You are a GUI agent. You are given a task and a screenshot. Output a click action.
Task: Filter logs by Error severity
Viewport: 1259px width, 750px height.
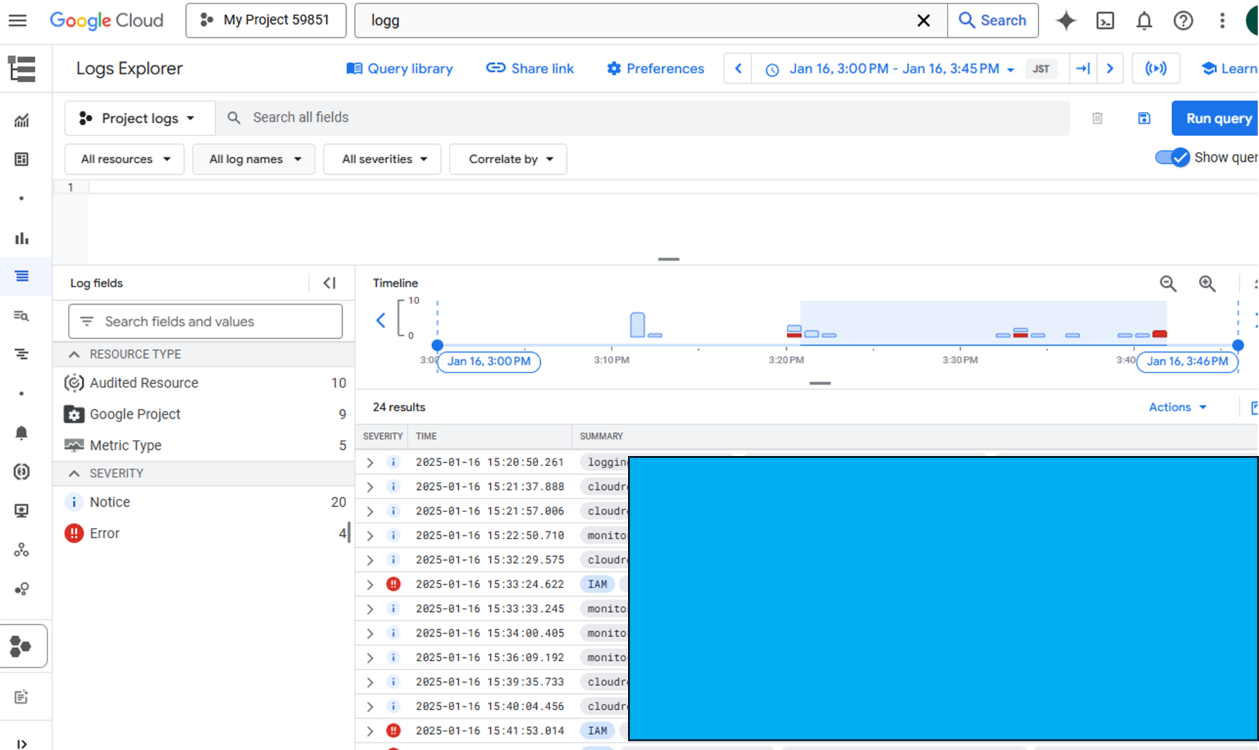click(x=205, y=533)
